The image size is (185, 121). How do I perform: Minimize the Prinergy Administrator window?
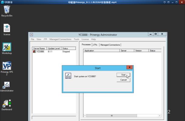tap(151, 34)
